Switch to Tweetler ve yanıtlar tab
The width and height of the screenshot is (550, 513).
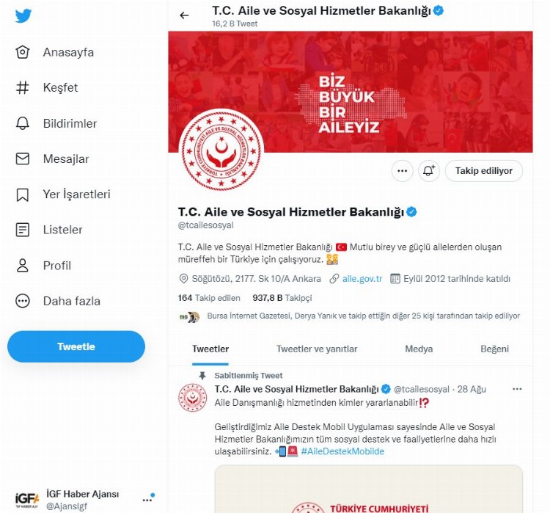tap(317, 349)
